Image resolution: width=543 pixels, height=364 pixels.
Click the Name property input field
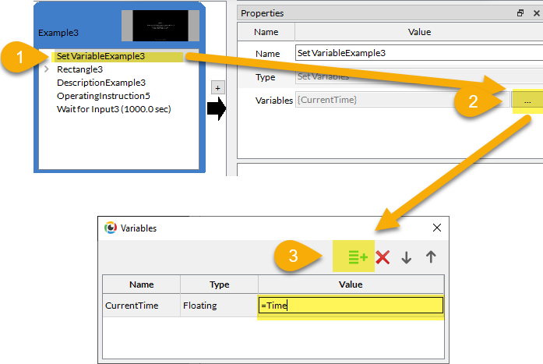click(418, 53)
